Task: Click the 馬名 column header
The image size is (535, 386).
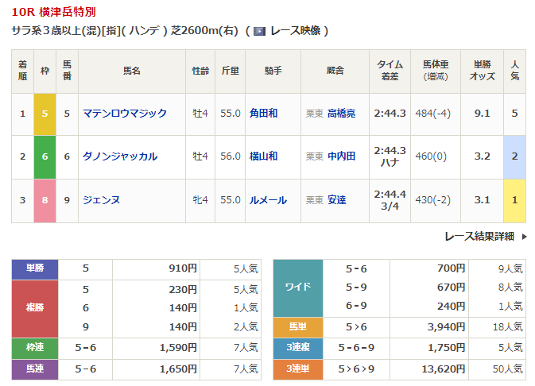Action: click(131, 71)
